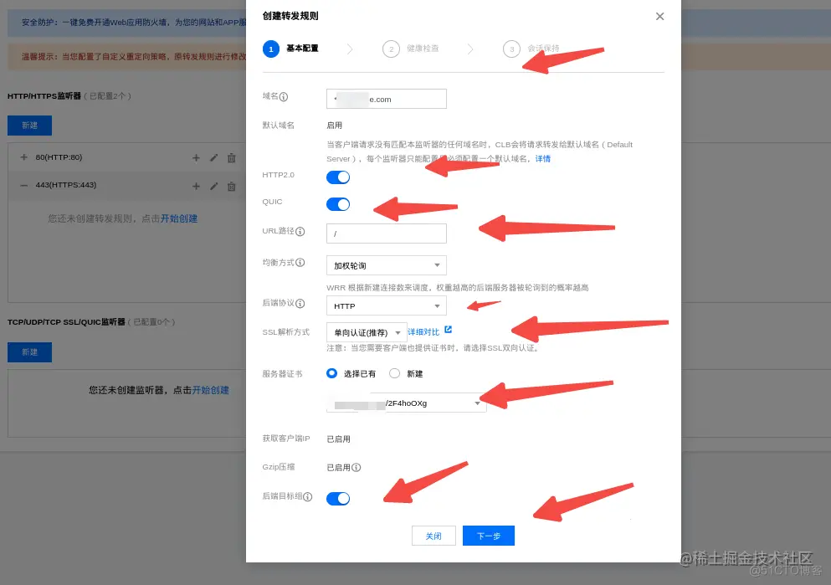
Task: Open the external link icon beside 详细对比
Action: (x=449, y=330)
